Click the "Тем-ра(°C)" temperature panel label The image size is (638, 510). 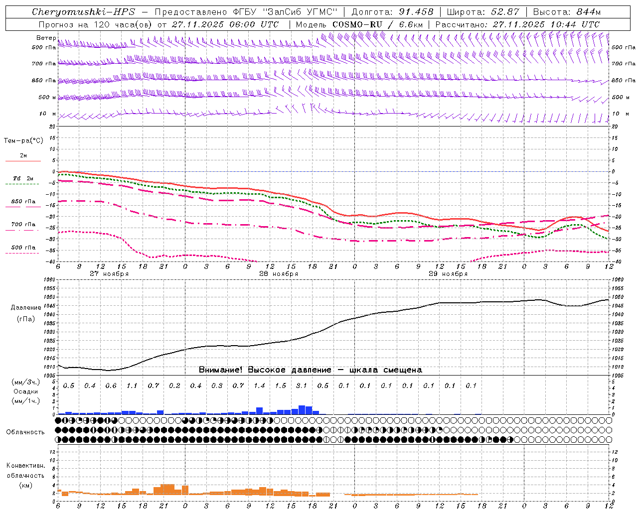coord(23,141)
